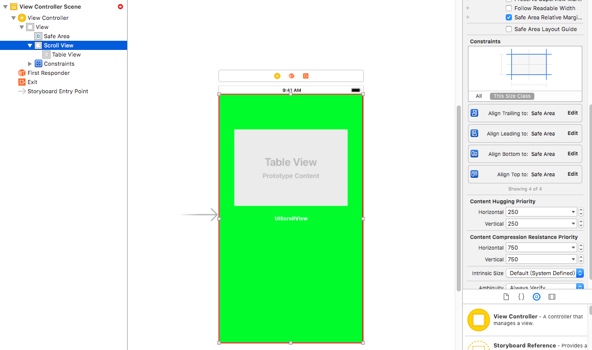Open the File Template library icon
The image size is (592, 350).
[506, 297]
